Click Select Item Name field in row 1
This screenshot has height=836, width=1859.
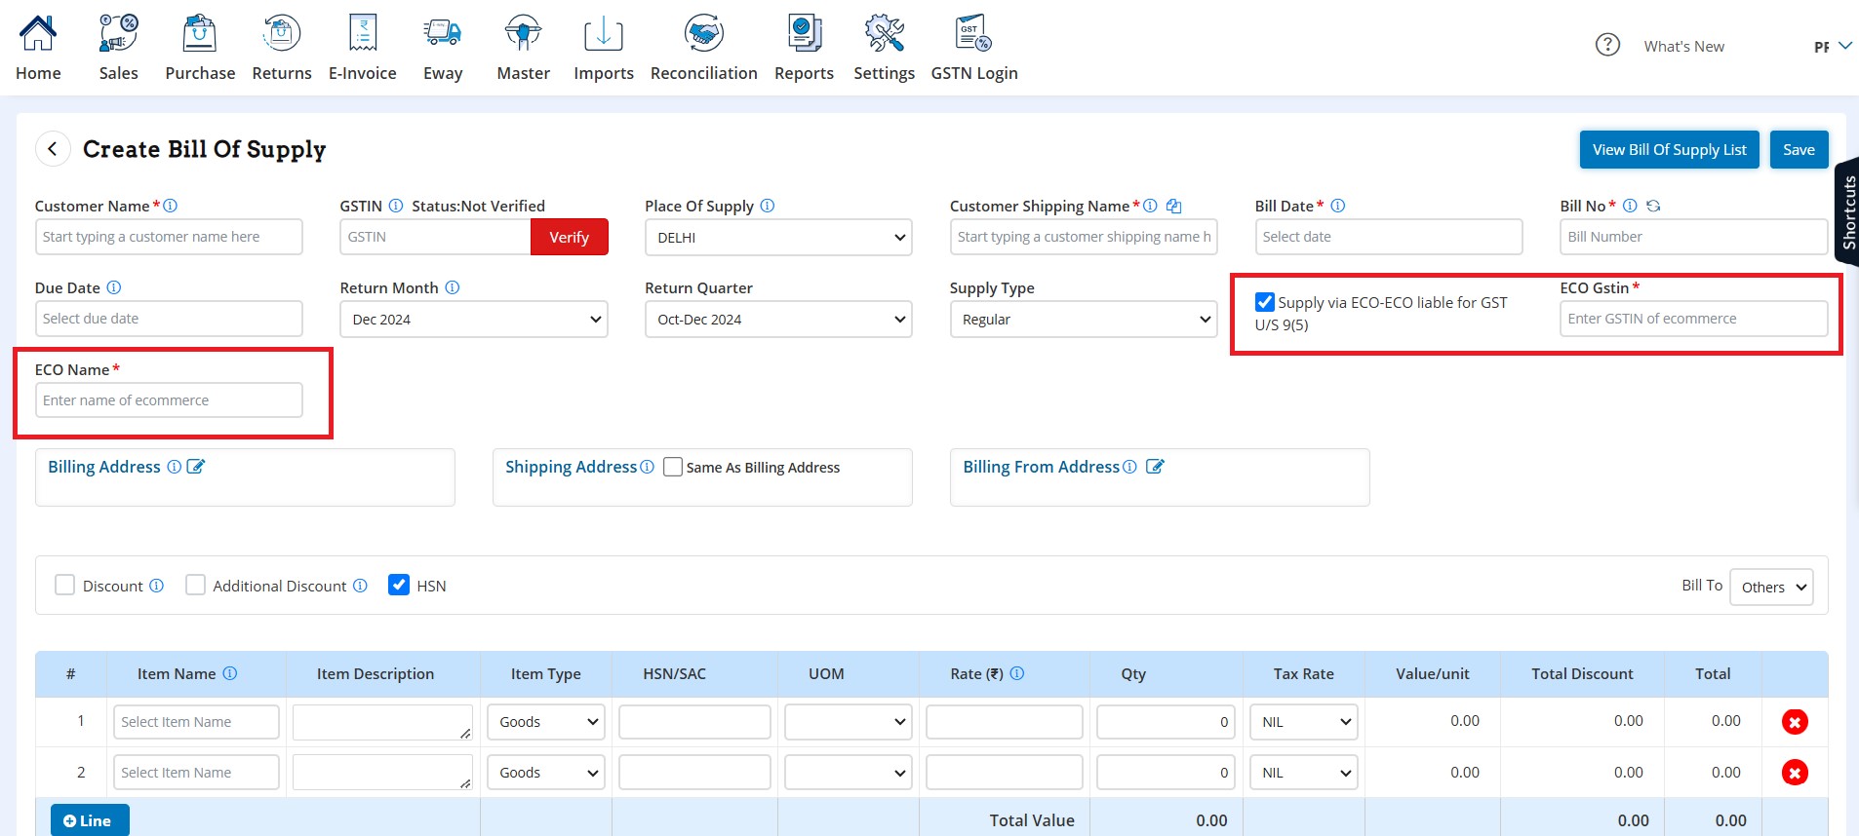(x=196, y=722)
